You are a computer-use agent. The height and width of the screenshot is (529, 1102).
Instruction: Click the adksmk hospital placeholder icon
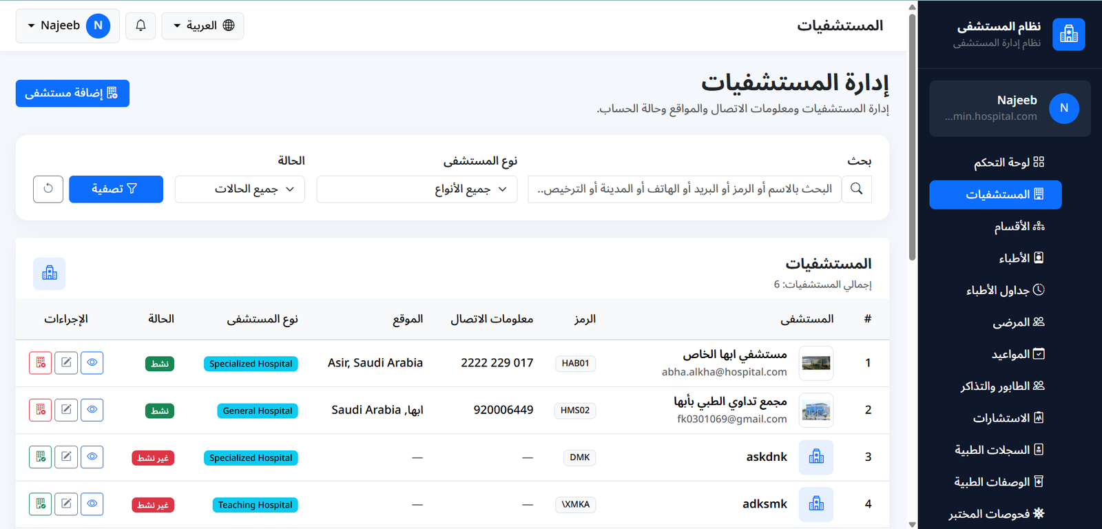click(816, 504)
